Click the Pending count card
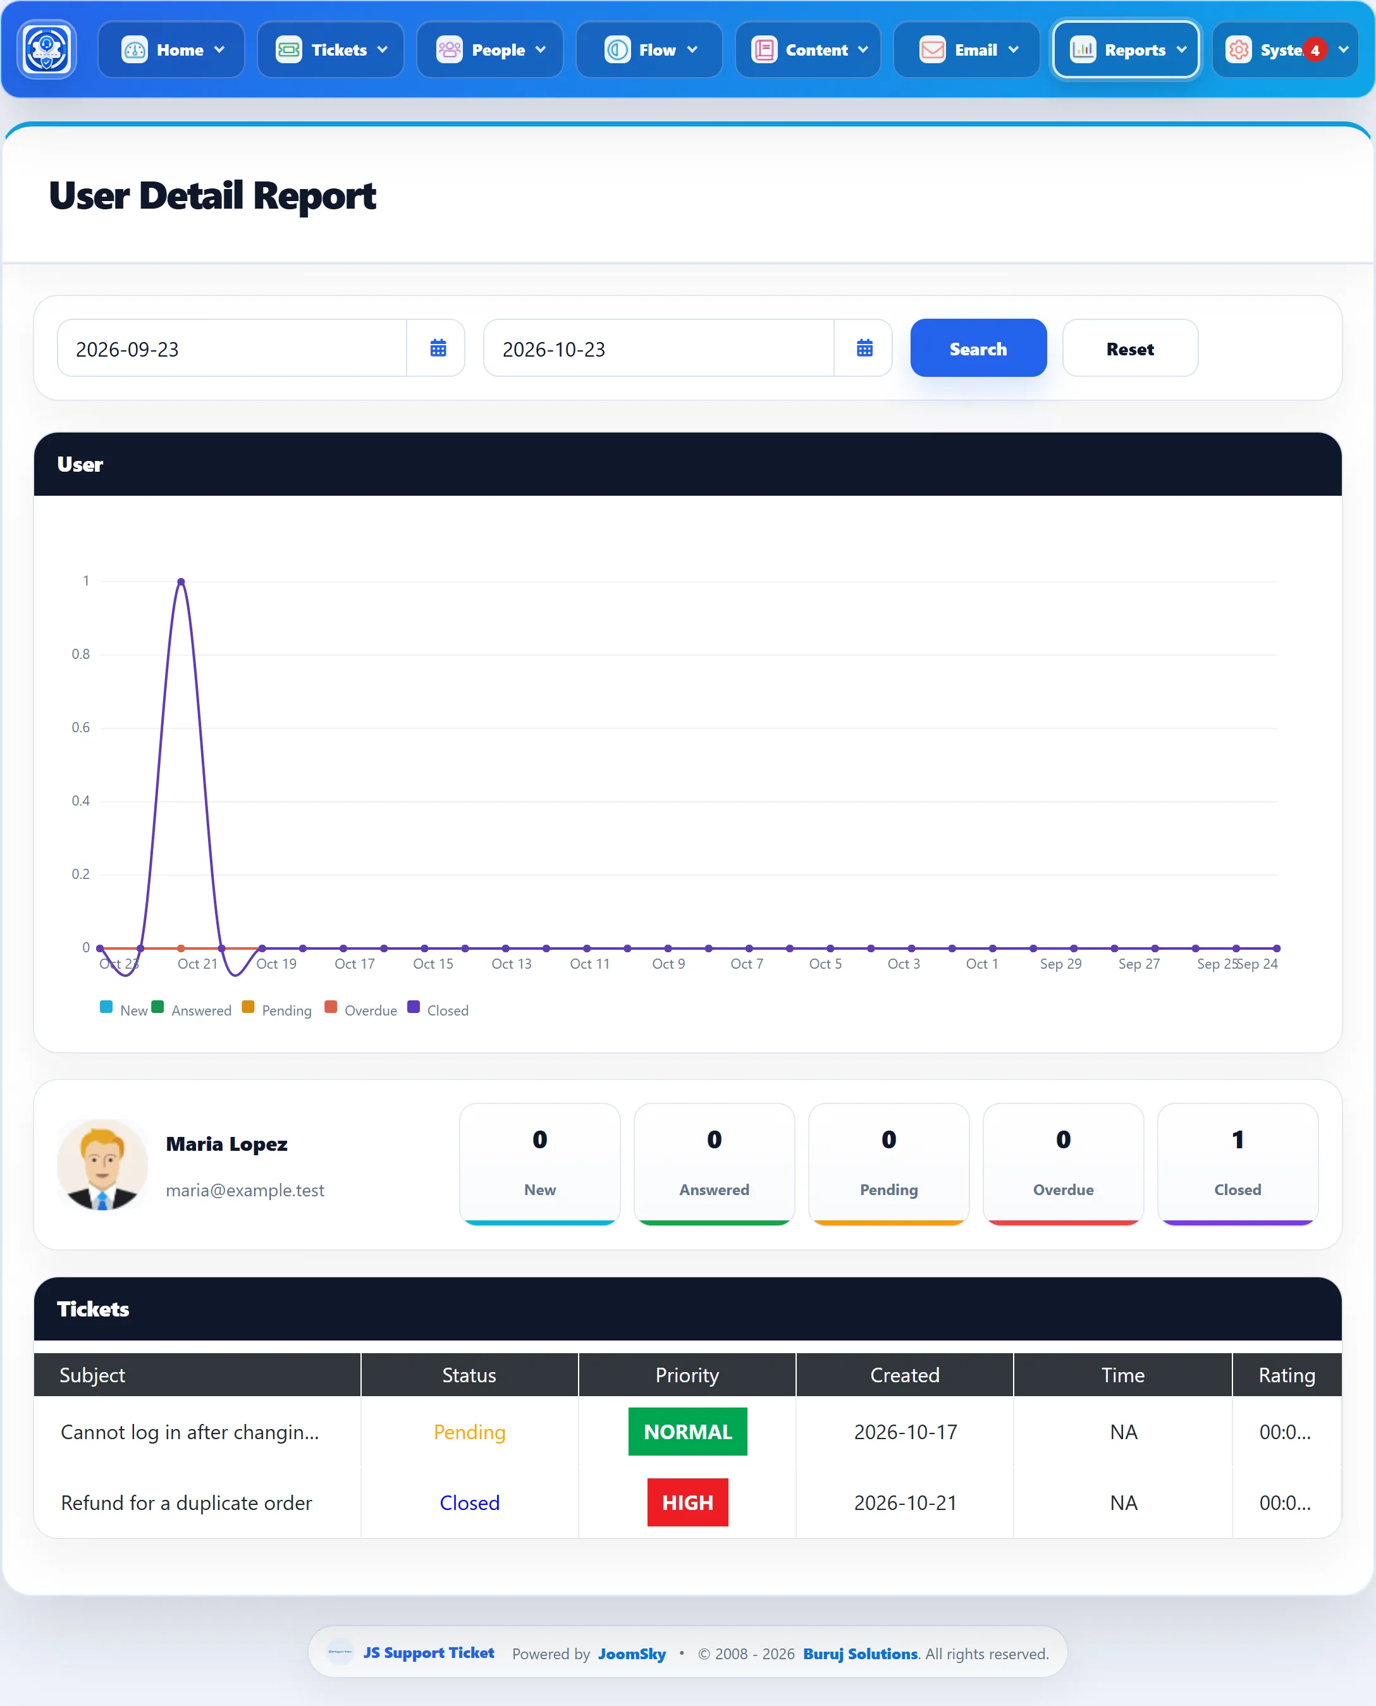The image size is (1376, 1706). coord(888,1163)
